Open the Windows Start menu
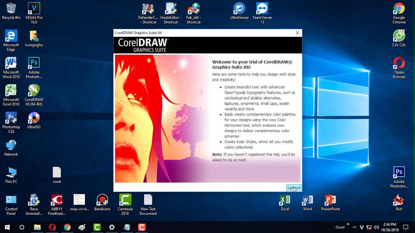Image resolution: width=415 pixels, height=233 pixels. click(x=7, y=227)
